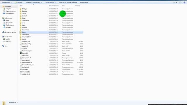Click the Рабочий стол icon in sidebar
The height and width of the screenshot is (105, 187).
(4, 13)
